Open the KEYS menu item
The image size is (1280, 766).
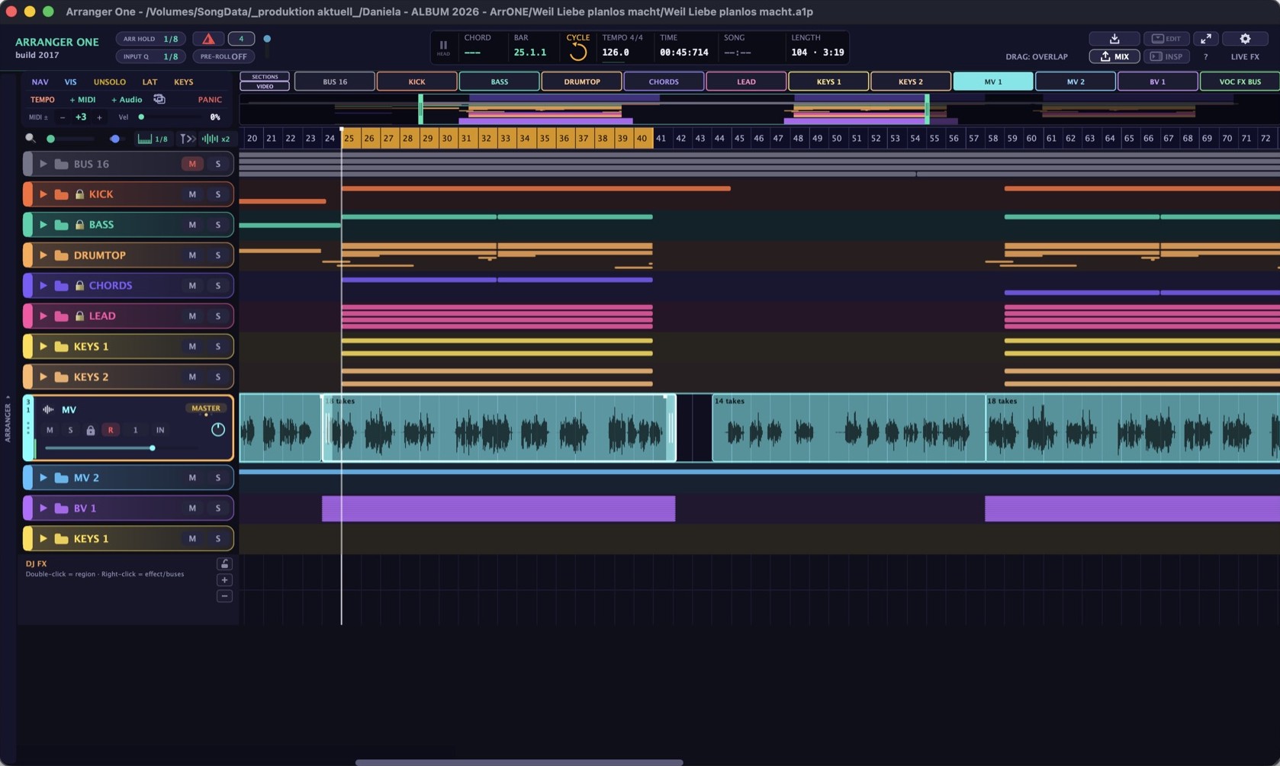[x=183, y=82]
